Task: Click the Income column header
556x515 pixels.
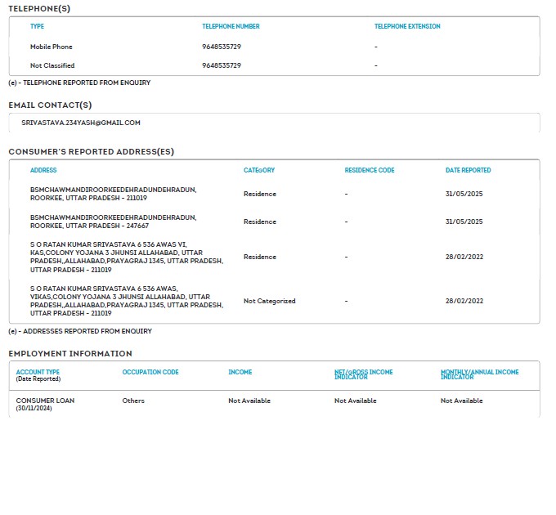Action: pyautogui.click(x=240, y=373)
